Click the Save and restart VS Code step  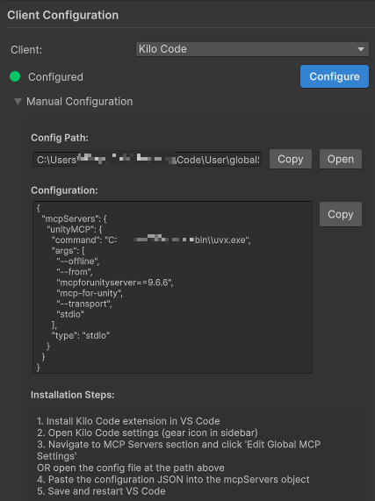click(101, 491)
